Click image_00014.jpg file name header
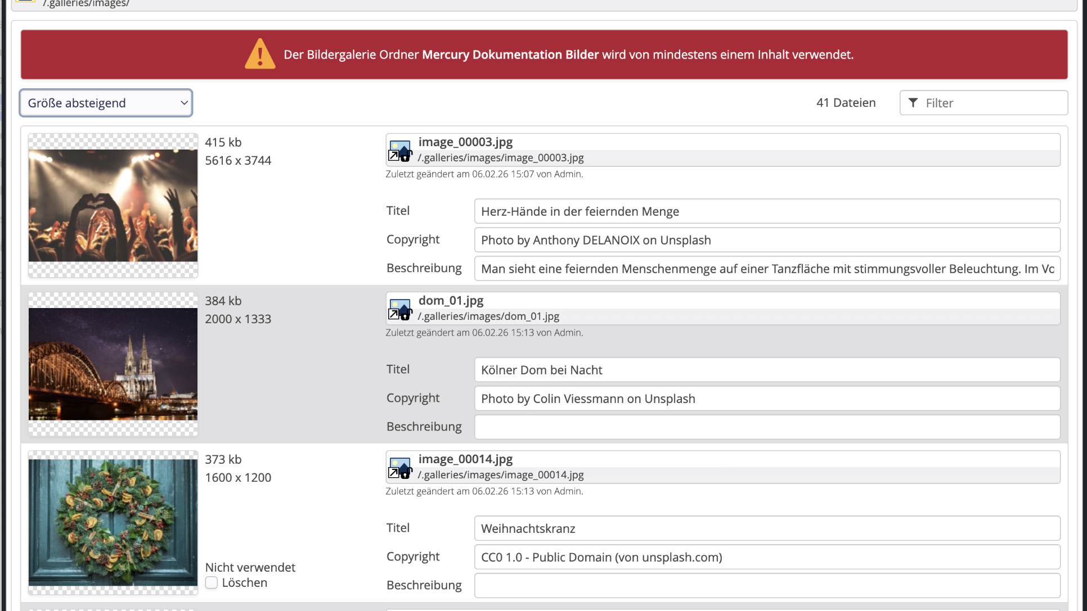 click(465, 459)
